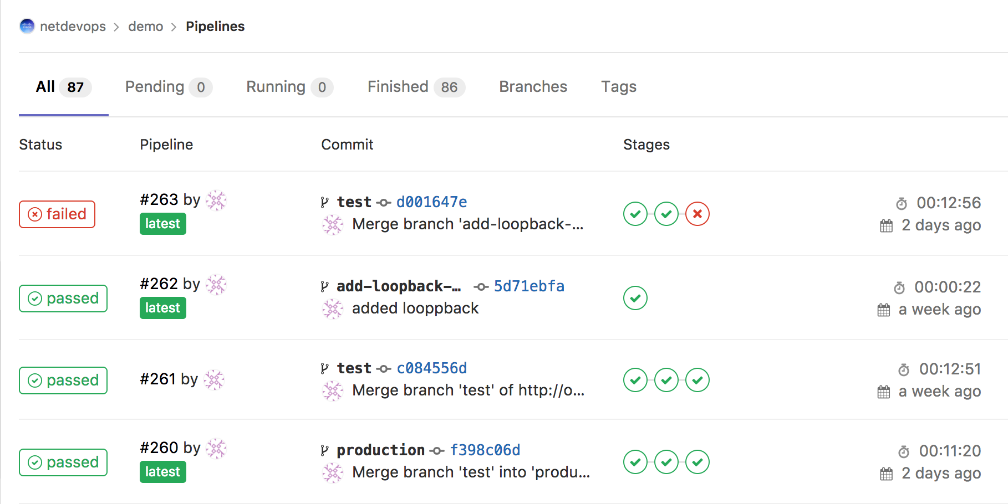This screenshot has width=1008, height=504.
Task: Click the failed third stage icon of pipeline #263
Action: click(697, 214)
